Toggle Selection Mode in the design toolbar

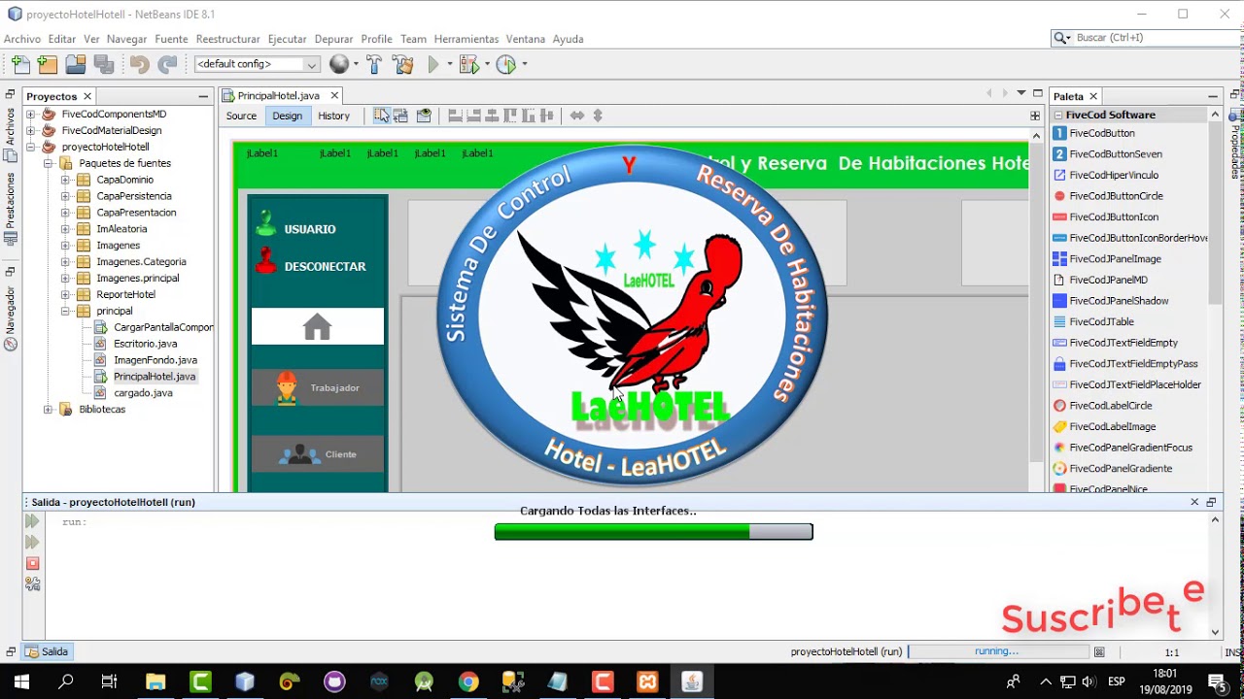coord(381,116)
